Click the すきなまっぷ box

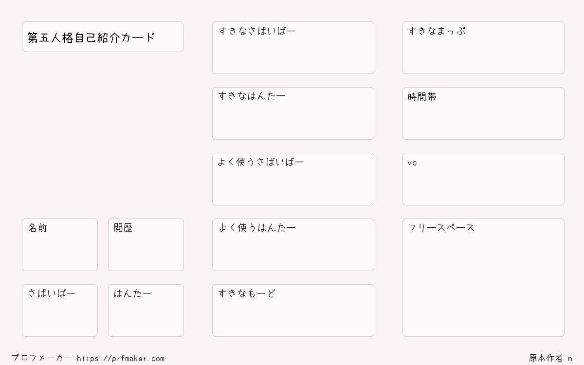pos(483,48)
